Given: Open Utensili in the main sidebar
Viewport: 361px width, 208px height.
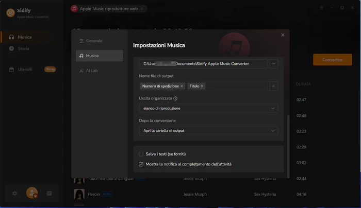Looking at the screenshot, I should point(25,70).
